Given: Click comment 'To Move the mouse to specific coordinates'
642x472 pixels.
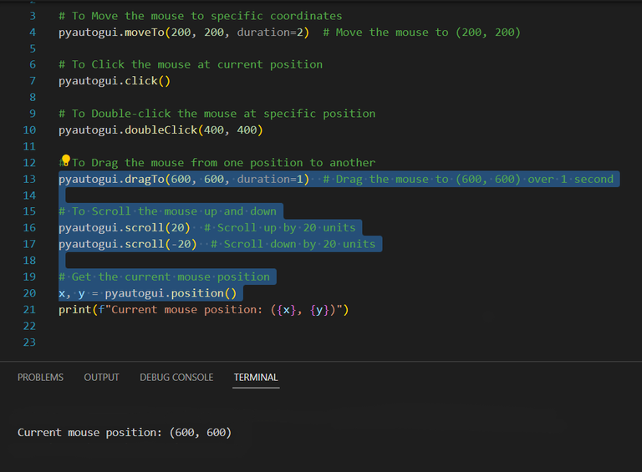Looking at the screenshot, I should [x=201, y=16].
